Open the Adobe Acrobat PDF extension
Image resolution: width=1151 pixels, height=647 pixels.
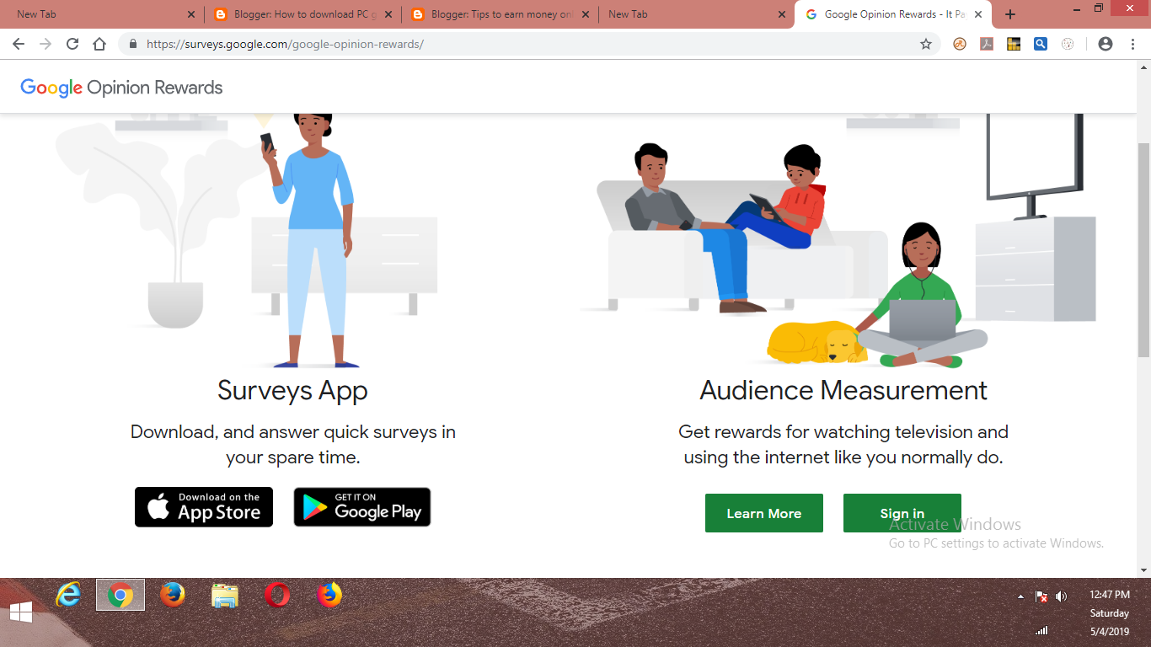pos(987,44)
